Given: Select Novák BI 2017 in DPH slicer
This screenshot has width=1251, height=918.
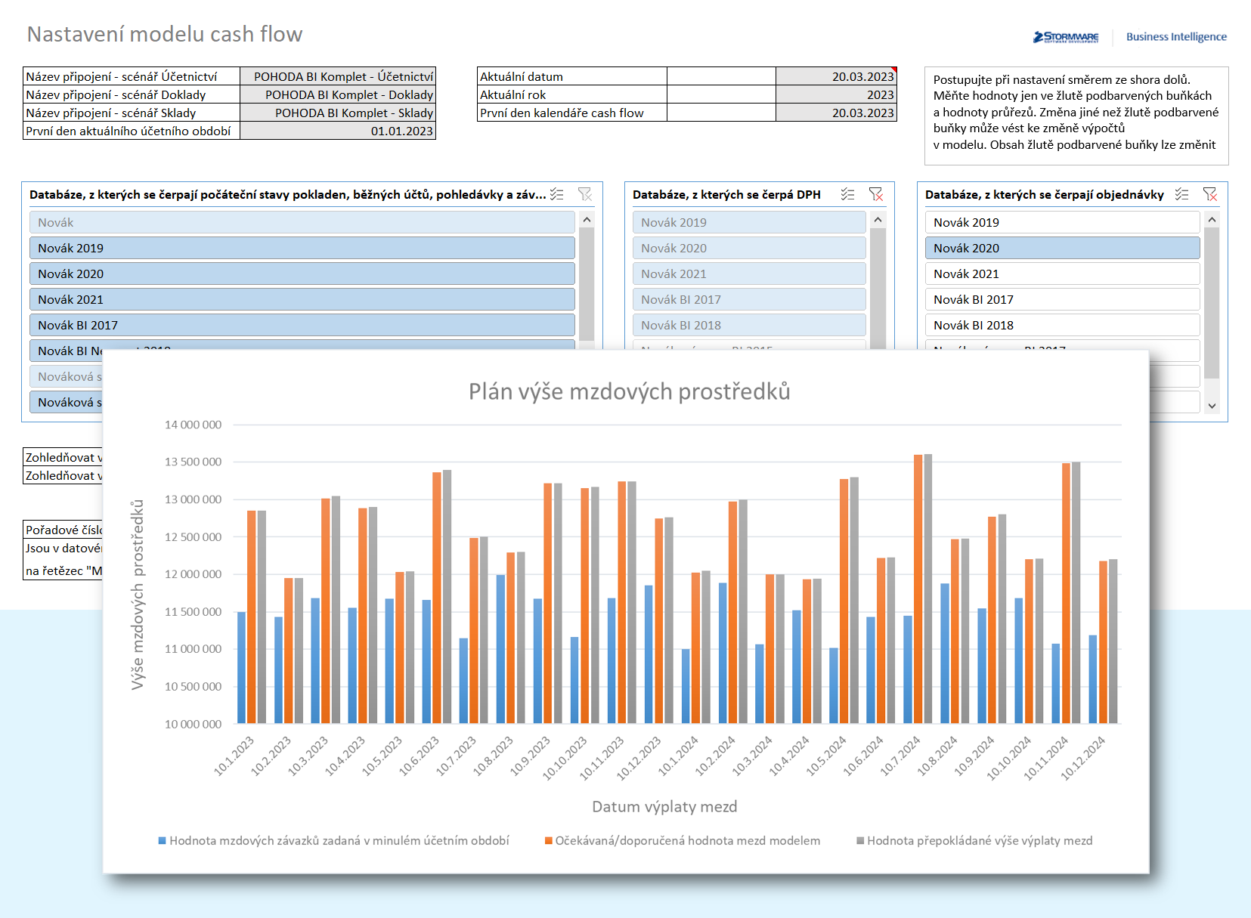Looking at the screenshot, I should tap(749, 299).
